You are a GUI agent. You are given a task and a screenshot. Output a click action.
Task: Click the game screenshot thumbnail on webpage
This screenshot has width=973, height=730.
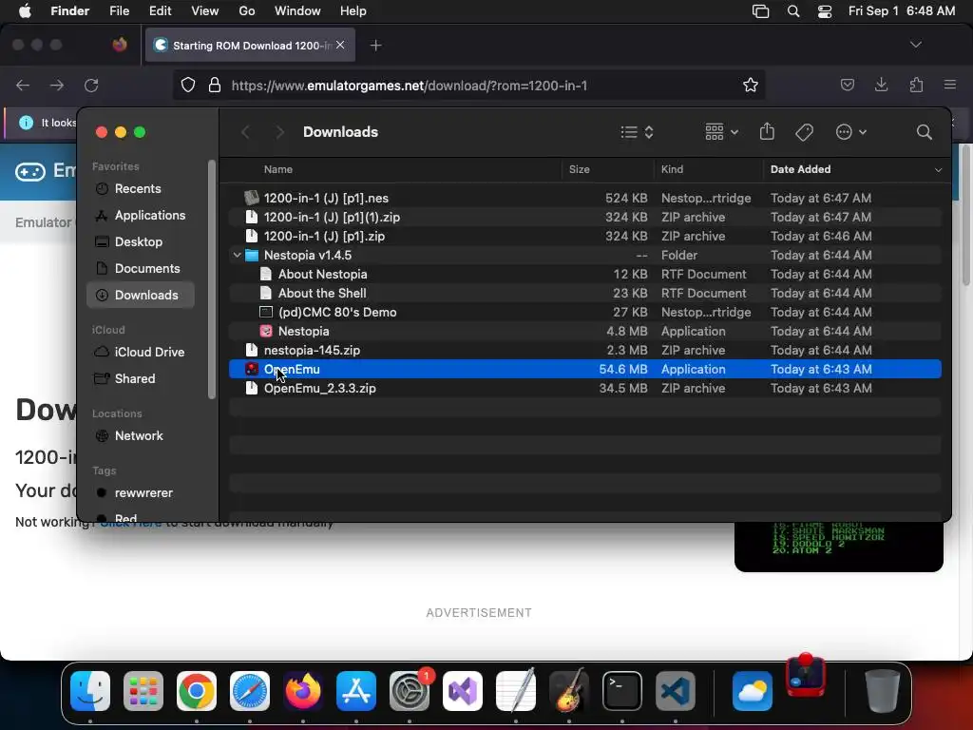[838, 547]
